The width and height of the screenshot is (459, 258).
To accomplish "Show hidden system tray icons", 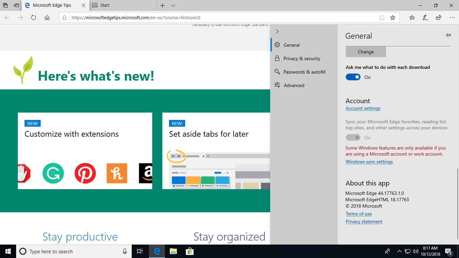I will pyautogui.click(x=399, y=251).
